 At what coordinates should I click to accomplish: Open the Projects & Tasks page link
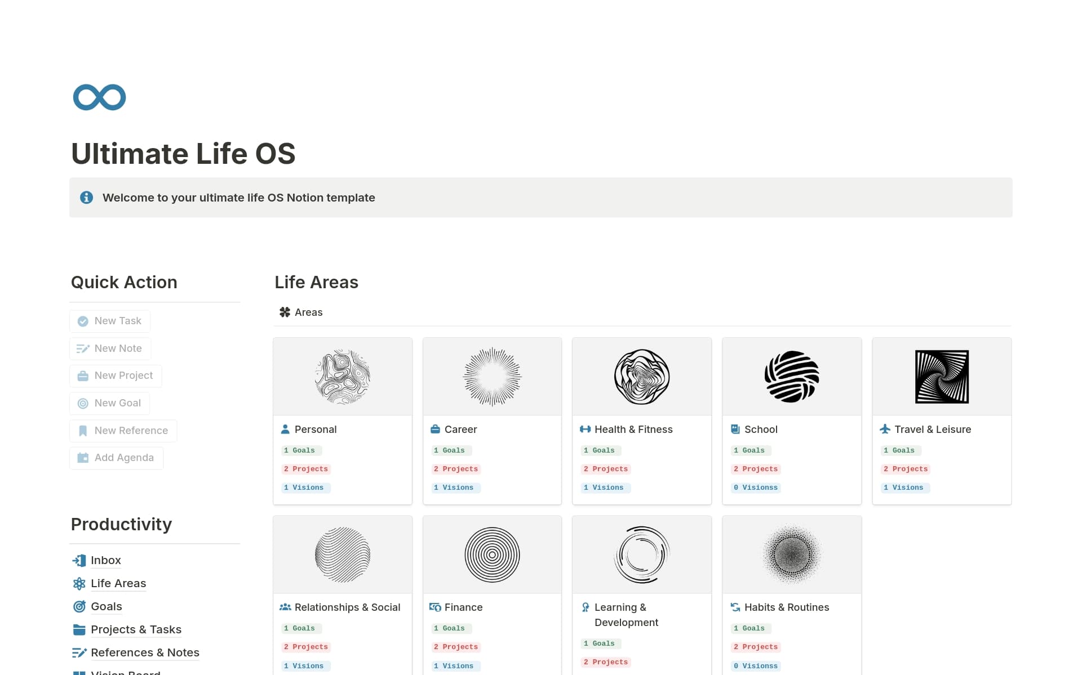point(136,630)
